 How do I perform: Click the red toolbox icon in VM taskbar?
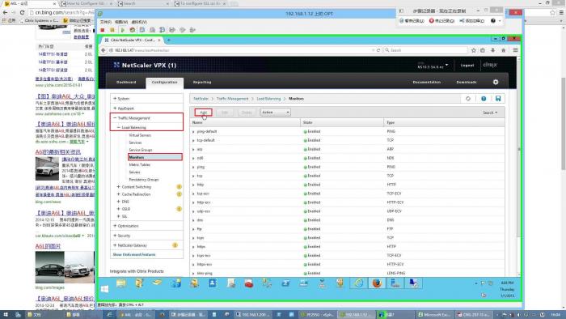[x=249, y=283]
